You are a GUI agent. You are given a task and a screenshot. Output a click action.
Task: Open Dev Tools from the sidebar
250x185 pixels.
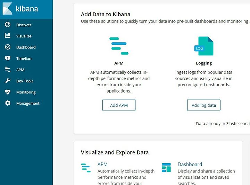point(25,81)
